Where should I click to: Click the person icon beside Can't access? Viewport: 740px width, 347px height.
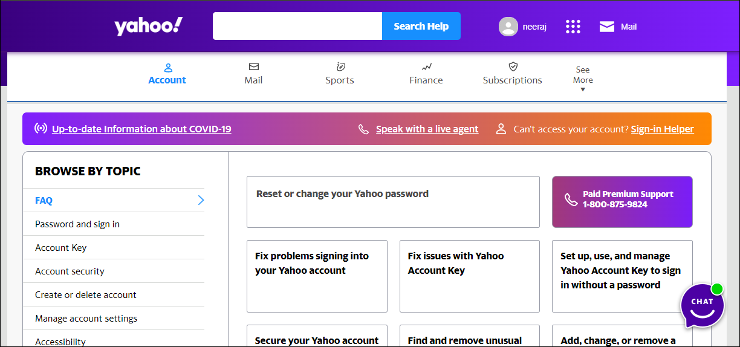pyautogui.click(x=501, y=129)
